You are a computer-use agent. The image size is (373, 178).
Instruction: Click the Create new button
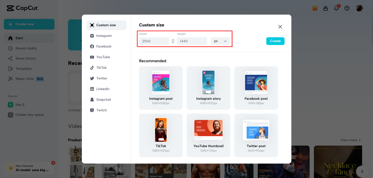coord(29,24)
